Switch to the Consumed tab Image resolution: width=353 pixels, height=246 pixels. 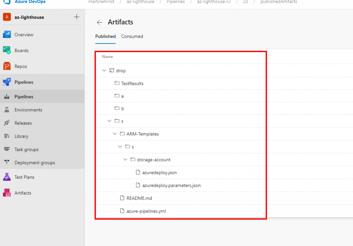(132, 36)
